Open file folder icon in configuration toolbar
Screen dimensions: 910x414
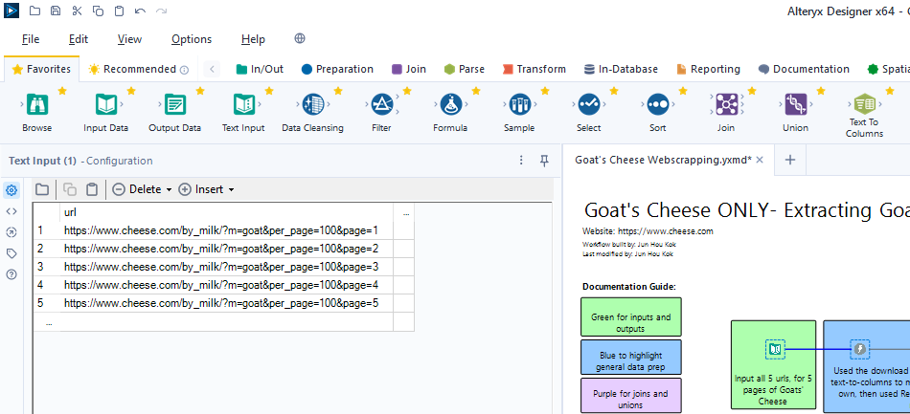42,189
